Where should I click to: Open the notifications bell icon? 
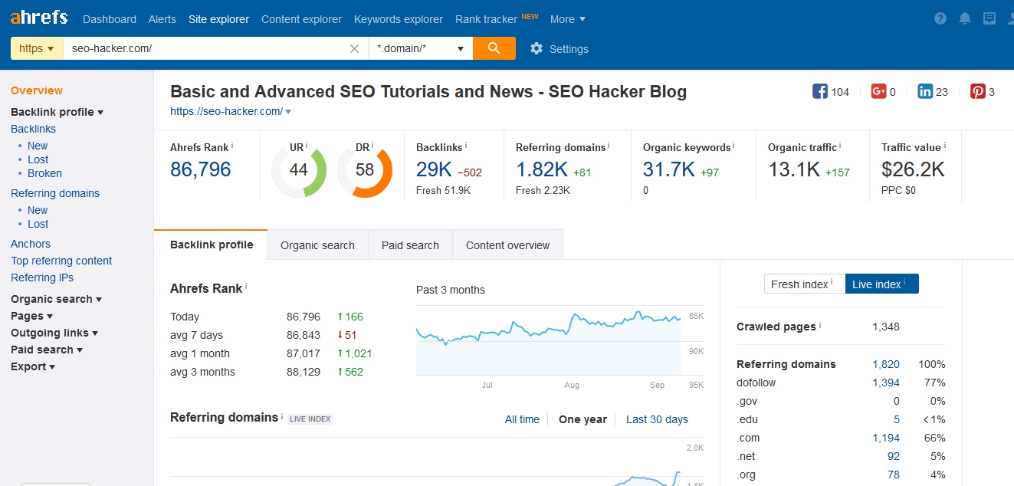point(965,19)
